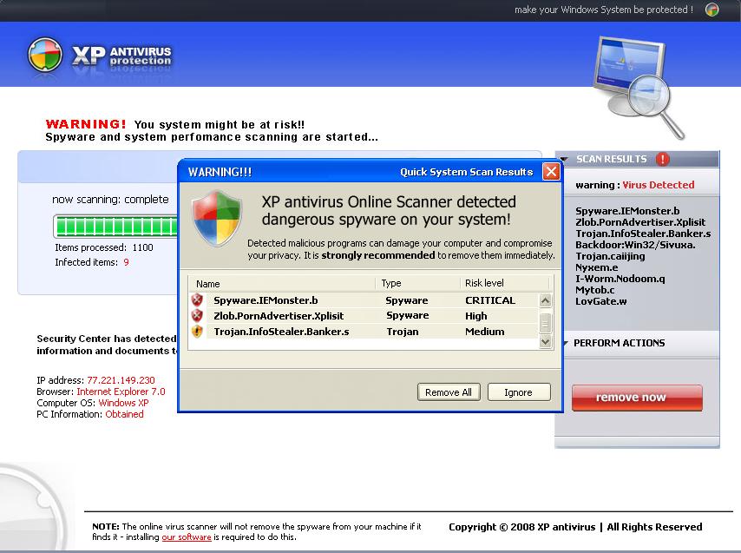This screenshot has height=553, width=741.
Task: Click the Trojan type cell in dialog list
Action: (x=402, y=332)
